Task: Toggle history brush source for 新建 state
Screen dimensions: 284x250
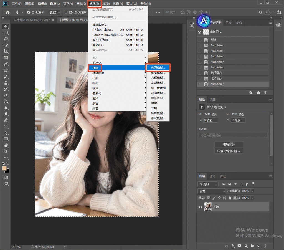Action: (200, 40)
